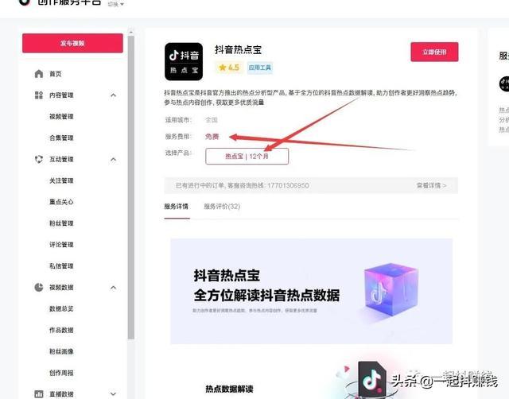
Task: Click the 发布视频 publish button
Action: point(72,43)
